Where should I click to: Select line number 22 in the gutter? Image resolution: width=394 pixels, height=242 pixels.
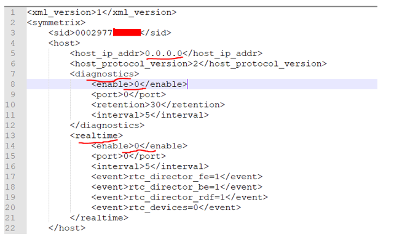coord(10,228)
